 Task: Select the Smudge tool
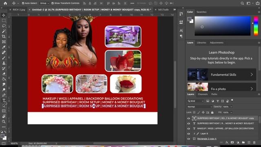click(x=4, y=85)
